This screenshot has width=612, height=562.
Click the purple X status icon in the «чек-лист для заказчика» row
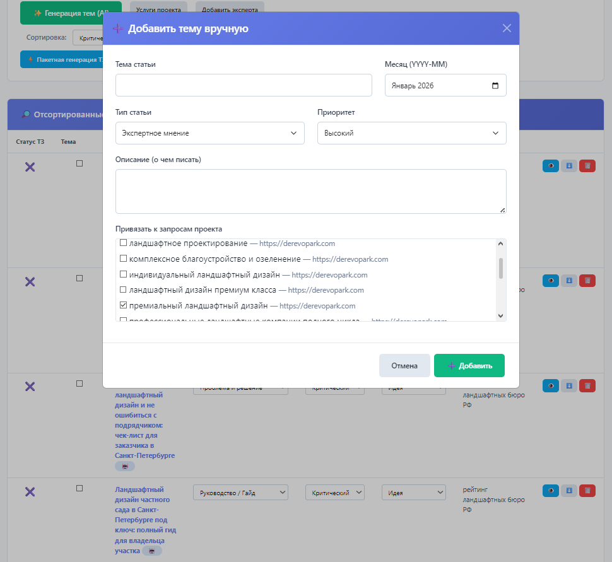pos(30,387)
